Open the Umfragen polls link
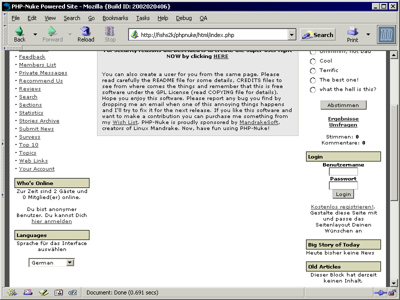Viewport: 400px width, 300px height. pyautogui.click(x=343, y=124)
